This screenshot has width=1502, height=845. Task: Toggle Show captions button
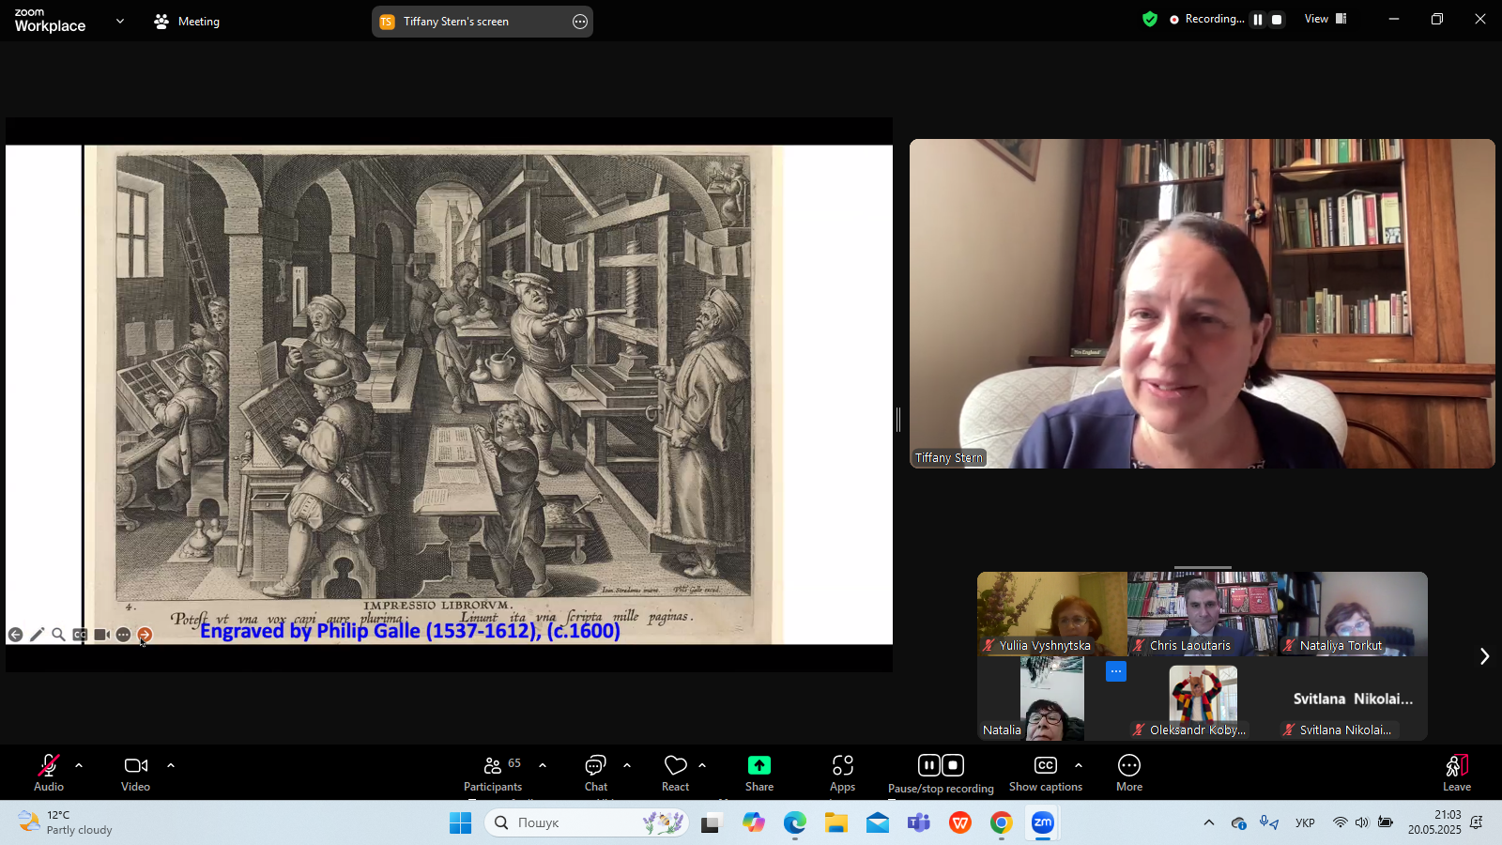tap(1045, 773)
